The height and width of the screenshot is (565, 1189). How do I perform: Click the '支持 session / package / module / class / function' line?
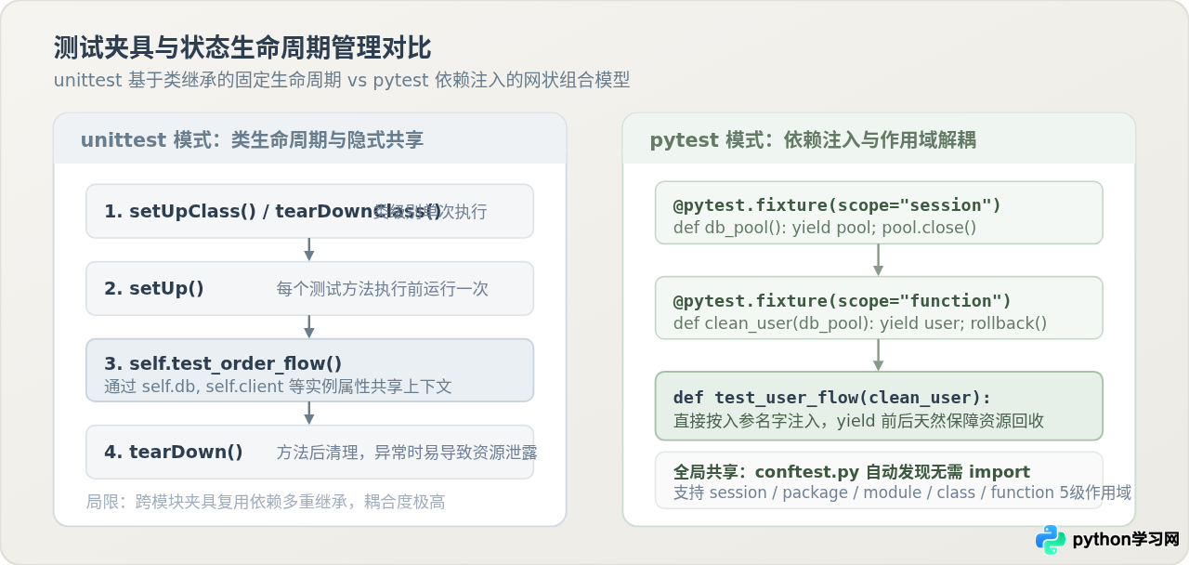(x=902, y=493)
